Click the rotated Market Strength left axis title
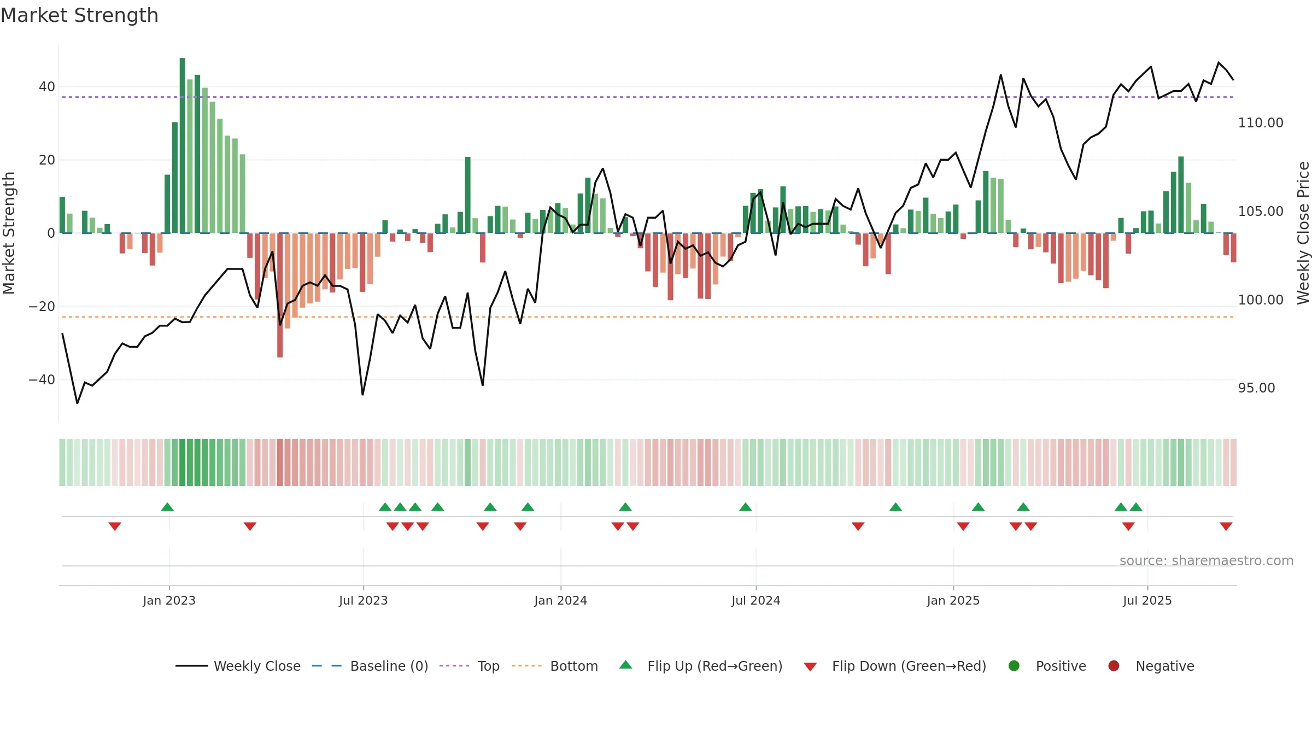Viewport: 1312px width, 738px height. pyautogui.click(x=9, y=233)
